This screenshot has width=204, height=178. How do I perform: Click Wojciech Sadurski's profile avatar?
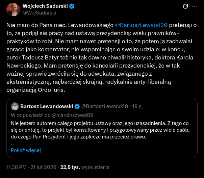click(x=12, y=9)
